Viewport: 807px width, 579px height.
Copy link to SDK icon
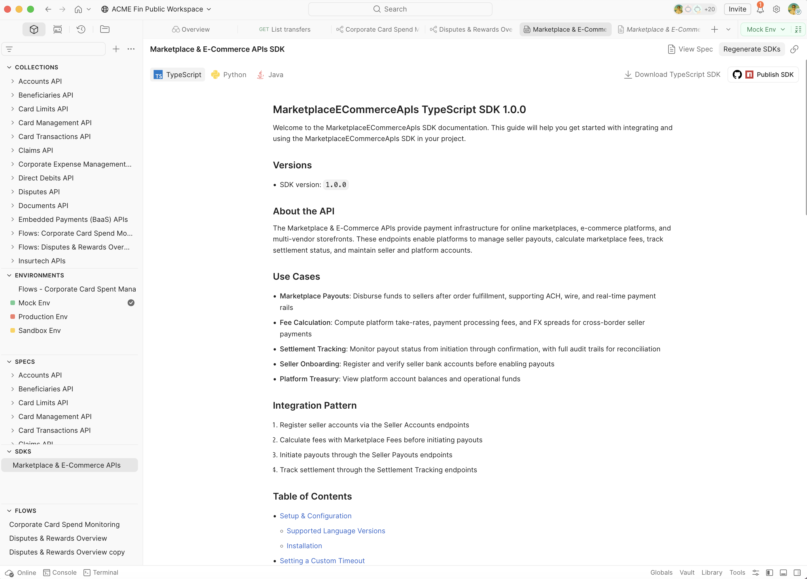coord(794,49)
